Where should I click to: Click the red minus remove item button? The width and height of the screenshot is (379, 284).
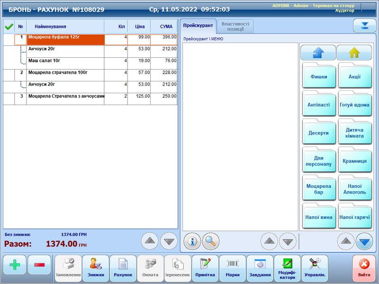[39, 265]
